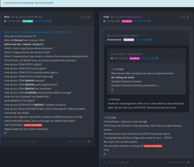The height and width of the screenshot is (167, 194).
Task: Open quoted post No. 7557024 link
Action: (x=148, y=58)
